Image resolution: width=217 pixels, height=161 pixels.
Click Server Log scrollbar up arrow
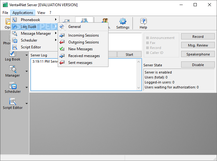(x=138, y=62)
